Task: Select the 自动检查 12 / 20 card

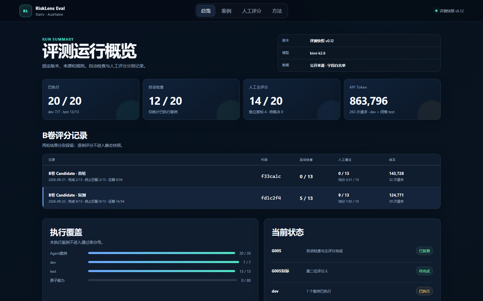Action: (x=191, y=99)
